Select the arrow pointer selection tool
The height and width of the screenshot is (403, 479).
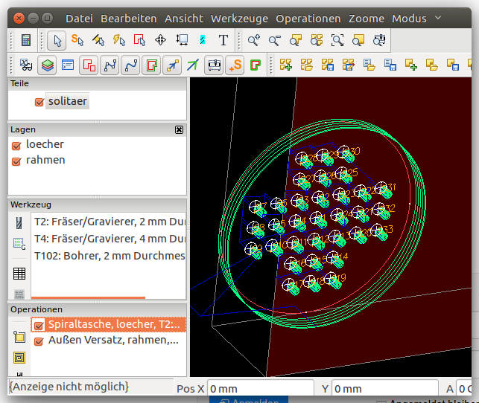[x=56, y=40]
